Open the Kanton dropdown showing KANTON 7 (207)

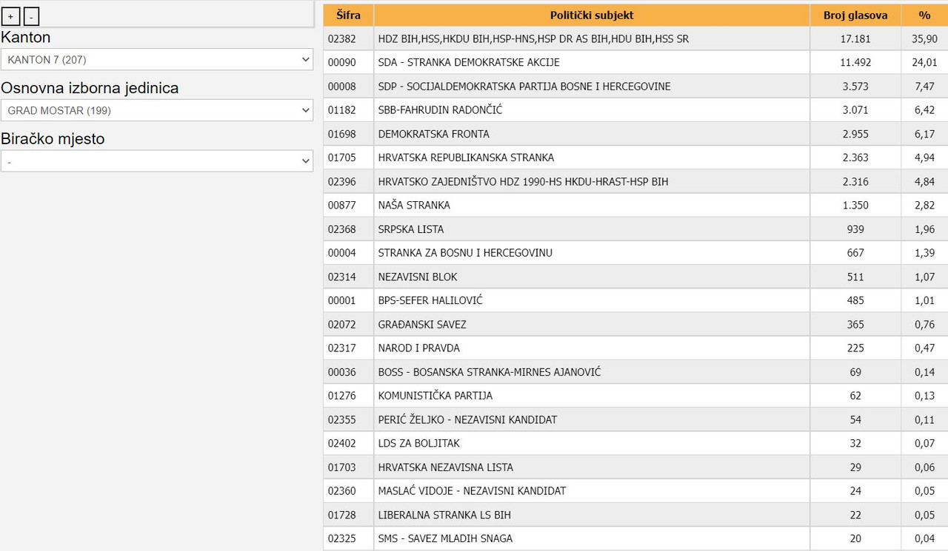(157, 59)
